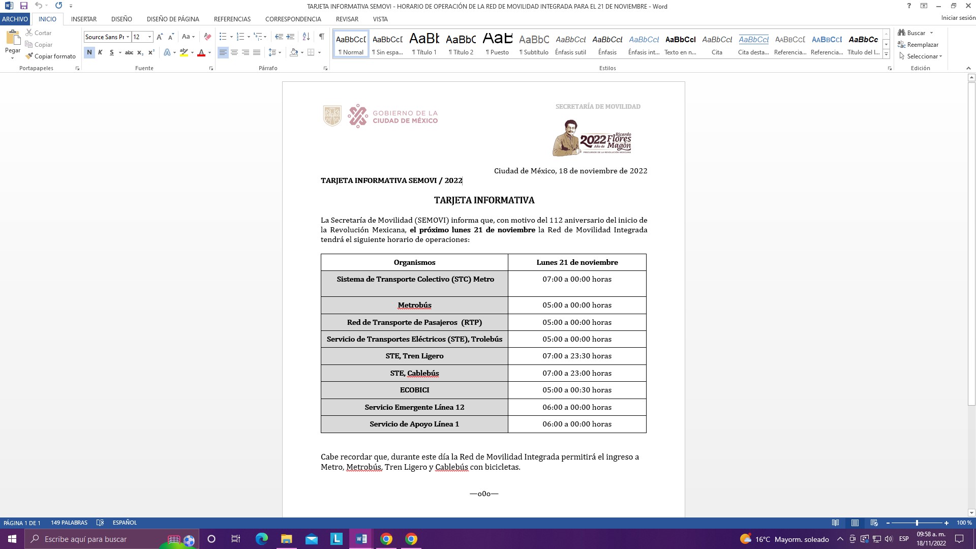Click the Reemplazar button
This screenshot has width=976, height=549.
918,44
